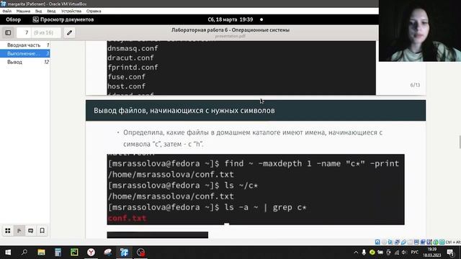Click the VirtualBox recording status indicator
The height and width of the screenshot is (259, 461).
423,242
